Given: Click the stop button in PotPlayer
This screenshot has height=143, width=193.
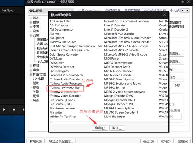Looking at the screenshot, I should [14, 109].
